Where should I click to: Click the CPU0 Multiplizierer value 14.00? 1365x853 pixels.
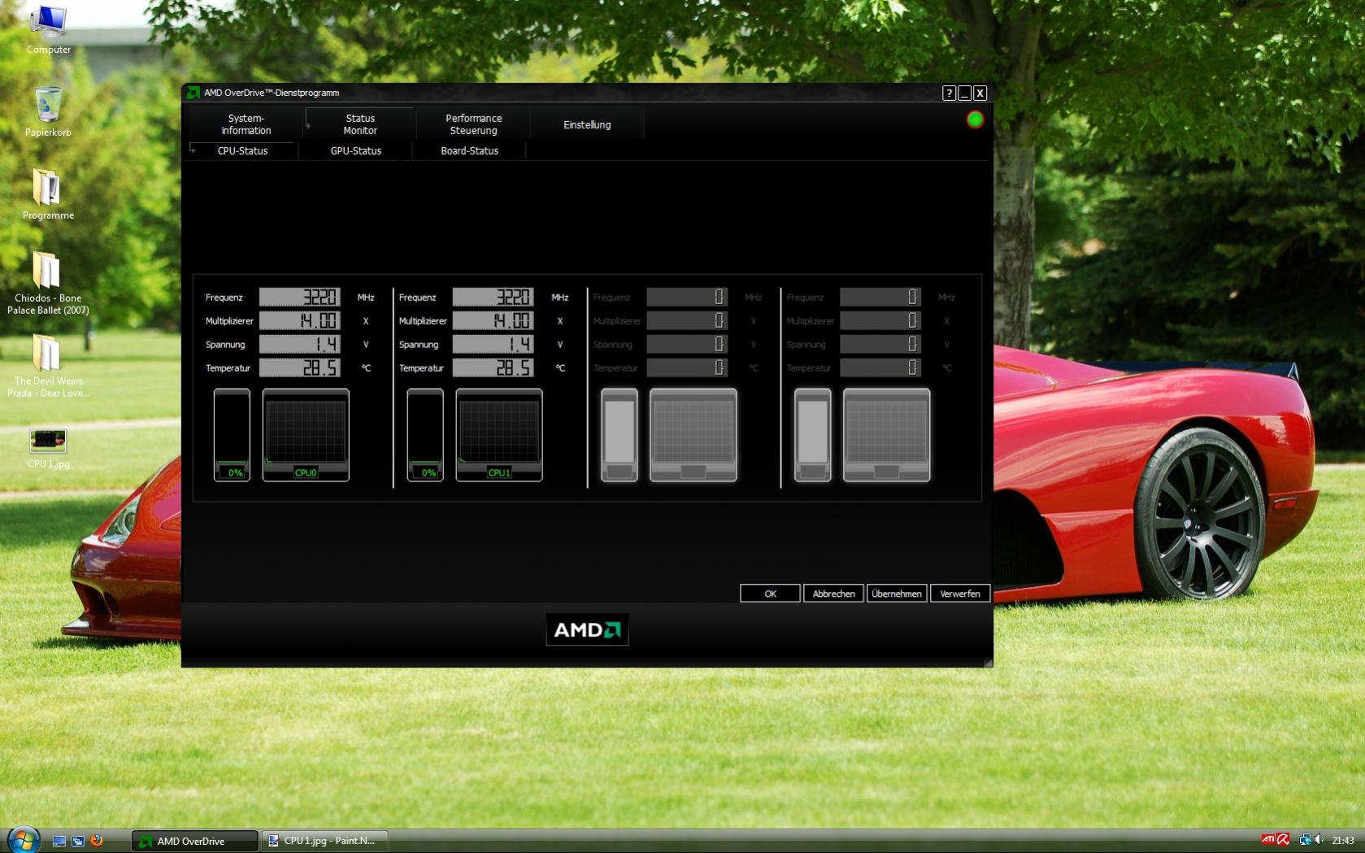(x=300, y=320)
